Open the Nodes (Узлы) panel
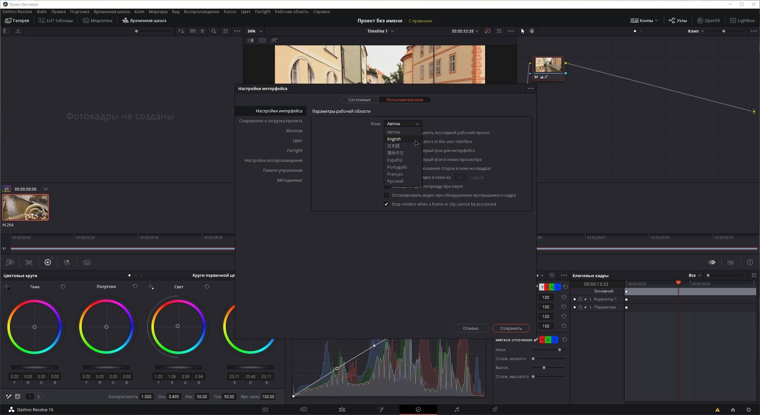 [677, 20]
